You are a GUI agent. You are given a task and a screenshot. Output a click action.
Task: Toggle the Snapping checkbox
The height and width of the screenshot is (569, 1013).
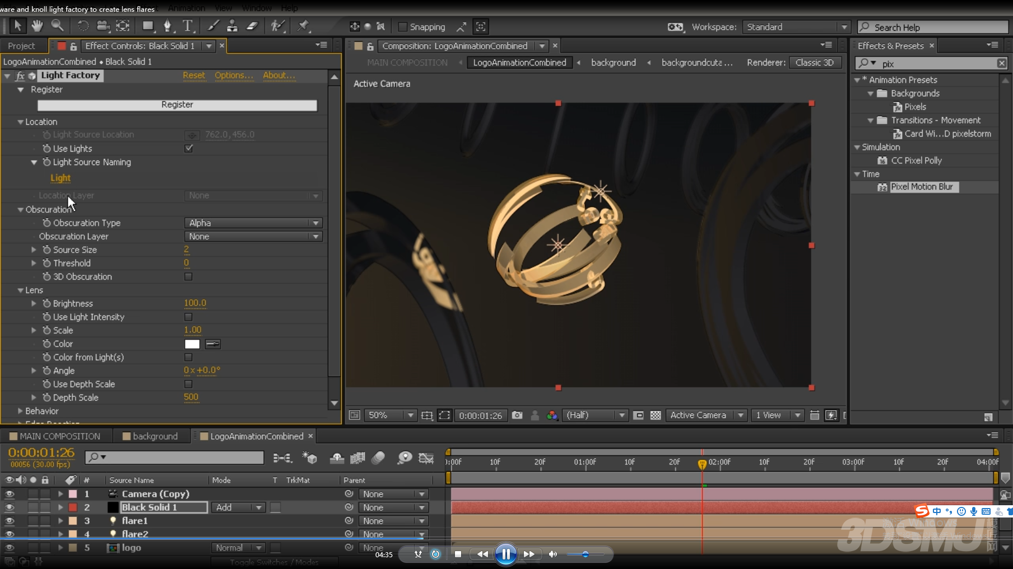tap(402, 27)
